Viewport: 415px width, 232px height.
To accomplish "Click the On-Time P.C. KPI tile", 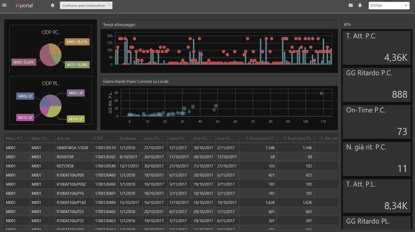I will [x=377, y=122].
